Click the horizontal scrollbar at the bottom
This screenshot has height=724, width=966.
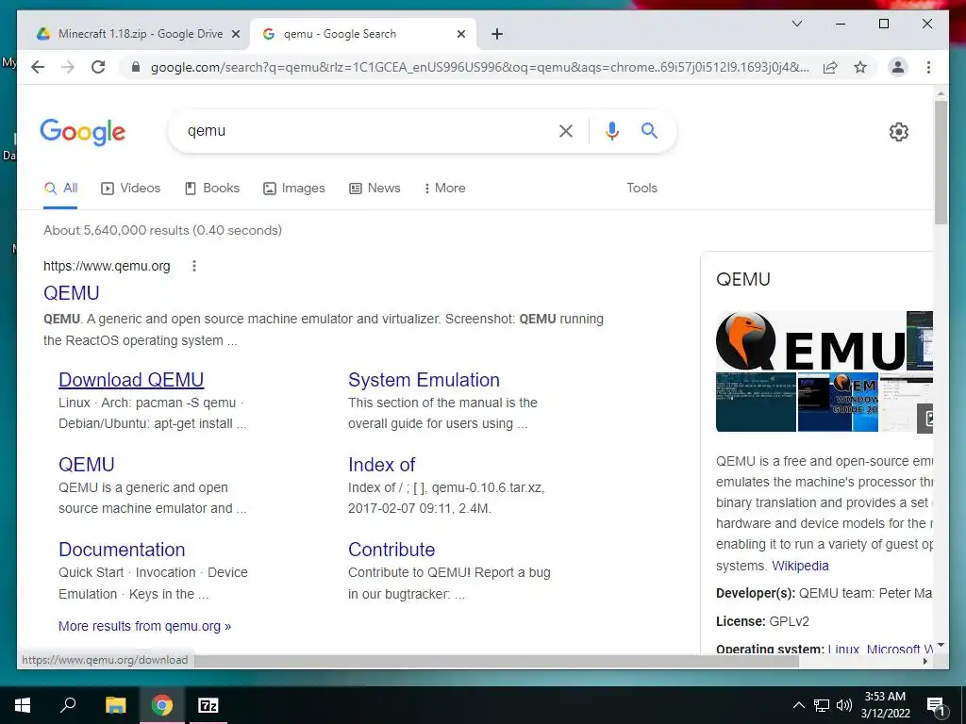click(496, 661)
